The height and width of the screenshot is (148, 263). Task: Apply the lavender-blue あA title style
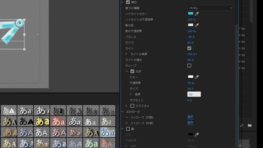pyautogui.click(x=25, y=132)
